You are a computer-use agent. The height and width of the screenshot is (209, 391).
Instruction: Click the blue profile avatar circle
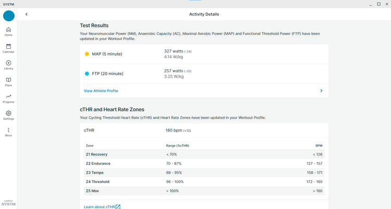pyautogui.click(x=9, y=16)
